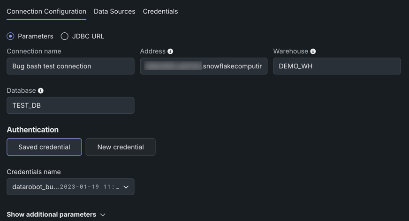The image size is (409, 221).
Task: Click the Database field containing TEST_DB
Action: [70, 105]
